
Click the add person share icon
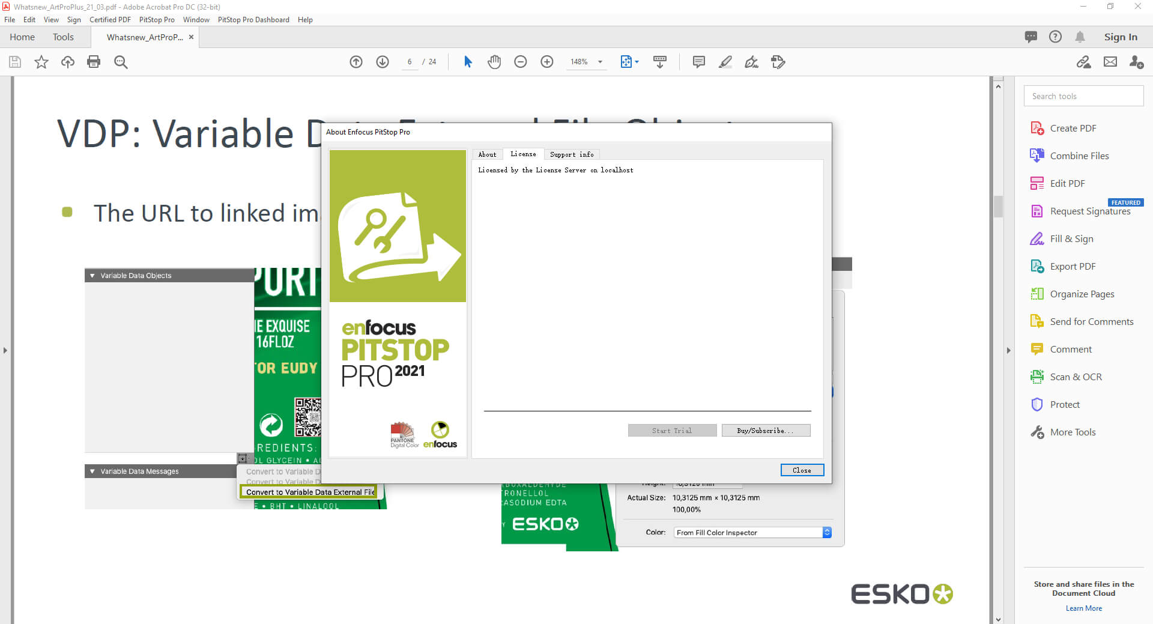pyautogui.click(x=1136, y=62)
